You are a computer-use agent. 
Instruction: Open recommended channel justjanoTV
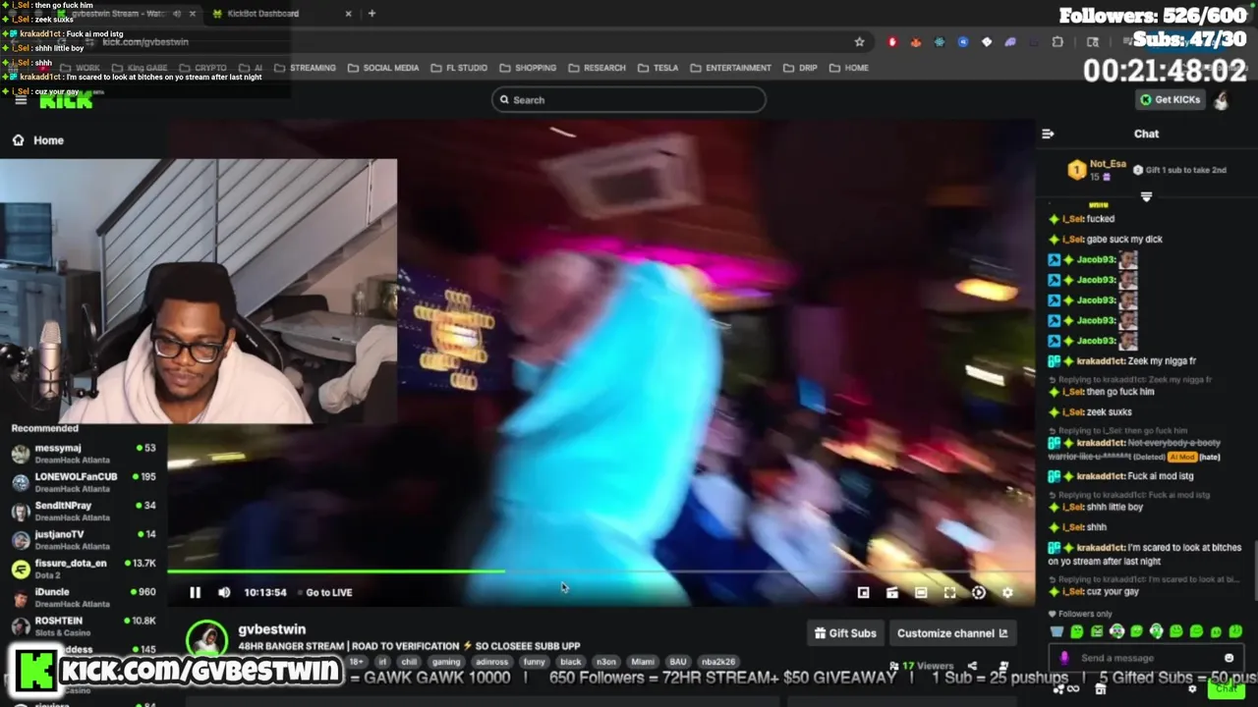(x=84, y=539)
